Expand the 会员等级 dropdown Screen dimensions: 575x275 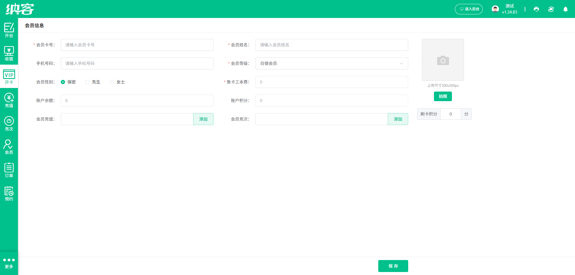pos(332,63)
